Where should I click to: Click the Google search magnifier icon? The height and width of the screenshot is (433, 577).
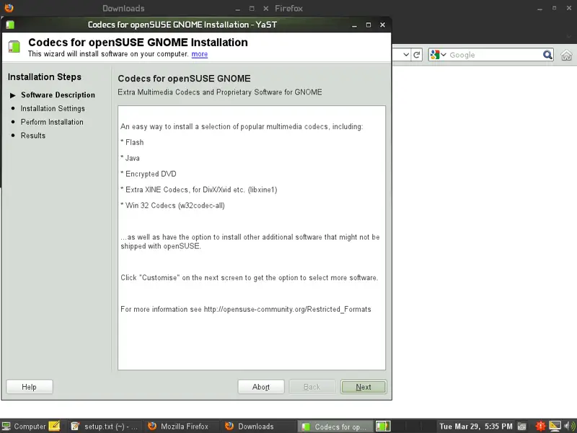coord(548,55)
